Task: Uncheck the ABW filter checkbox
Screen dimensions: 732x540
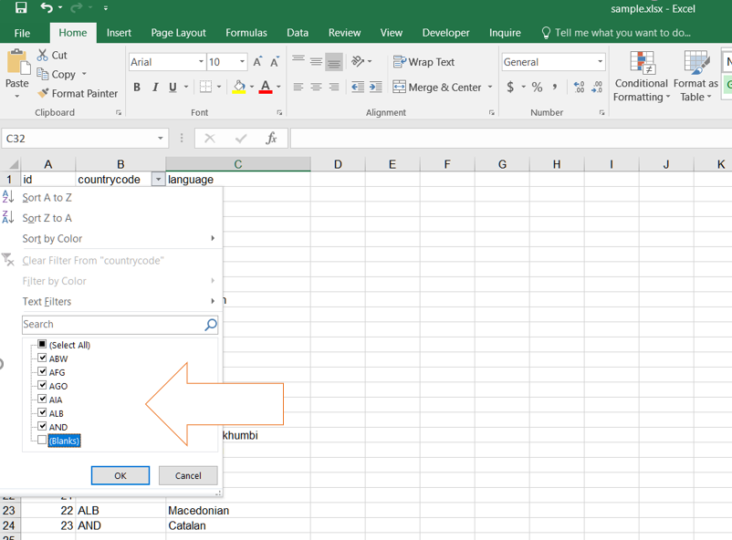Action: pyautogui.click(x=42, y=358)
